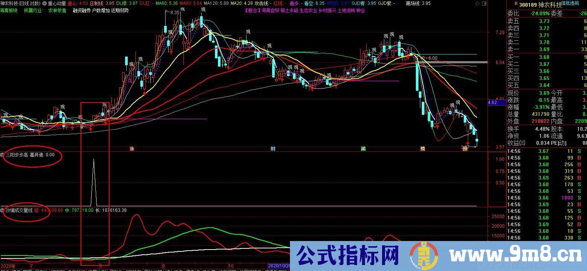Click the 近期弱势 tag

(120, 10)
